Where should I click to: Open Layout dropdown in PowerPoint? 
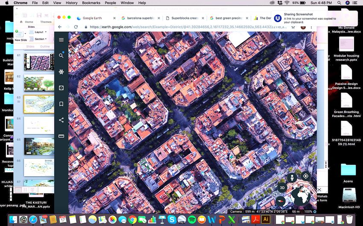[38, 32]
